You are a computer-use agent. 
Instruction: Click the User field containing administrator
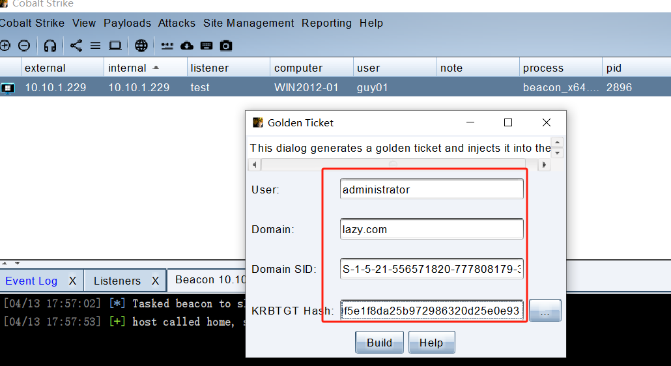pyautogui.click(x=432, y=189)
